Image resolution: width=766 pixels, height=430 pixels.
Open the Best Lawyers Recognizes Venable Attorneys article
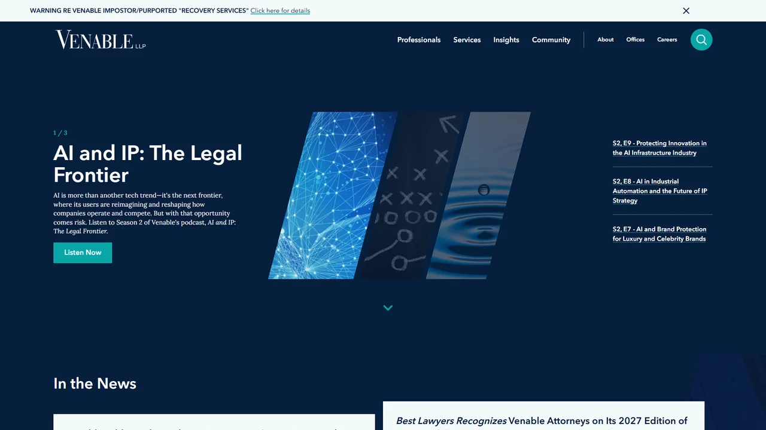(x=542, y=422)
